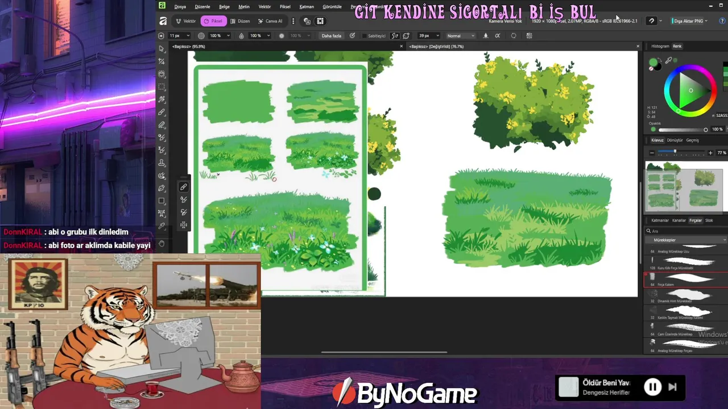Pause the Öldür Beni Yavaş song
This screenshot has width=728, height=409.
pos(652,387)
